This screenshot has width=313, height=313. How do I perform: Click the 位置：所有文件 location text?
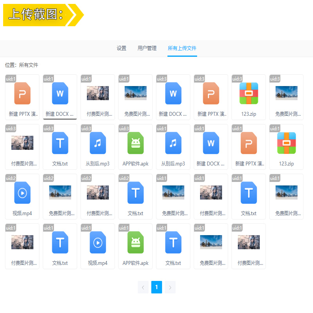click(x=22, y=65)
